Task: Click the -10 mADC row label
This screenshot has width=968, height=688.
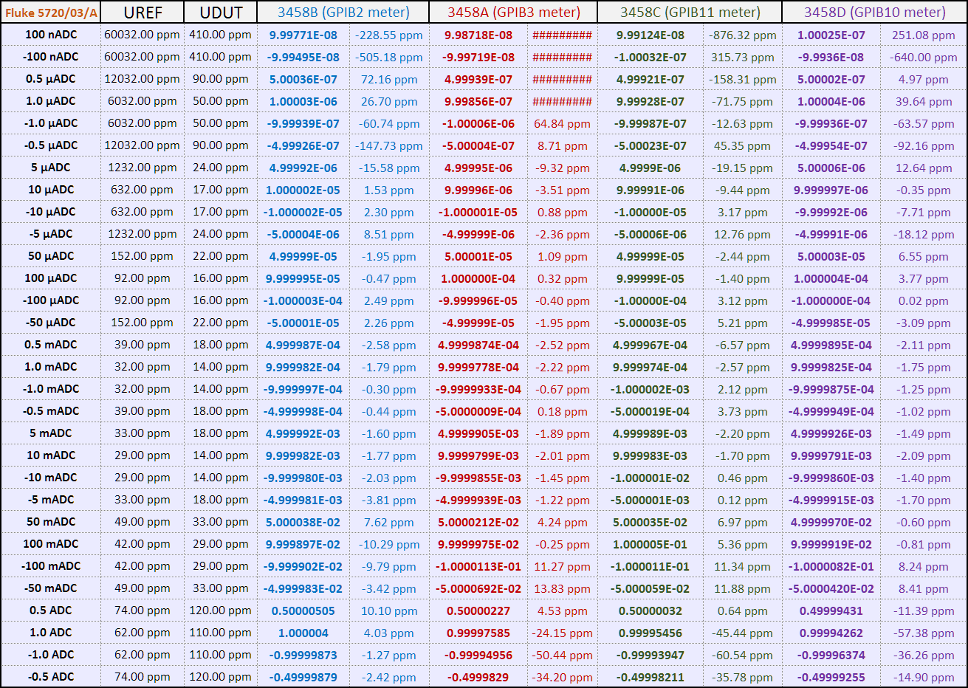Action: click(51, 478)
